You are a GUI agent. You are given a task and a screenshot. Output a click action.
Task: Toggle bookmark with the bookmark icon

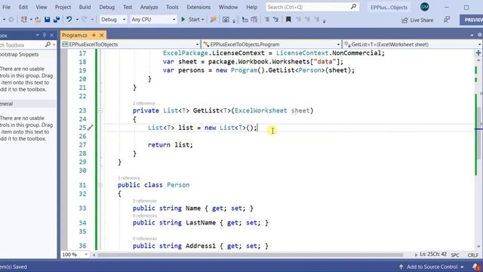288,20
